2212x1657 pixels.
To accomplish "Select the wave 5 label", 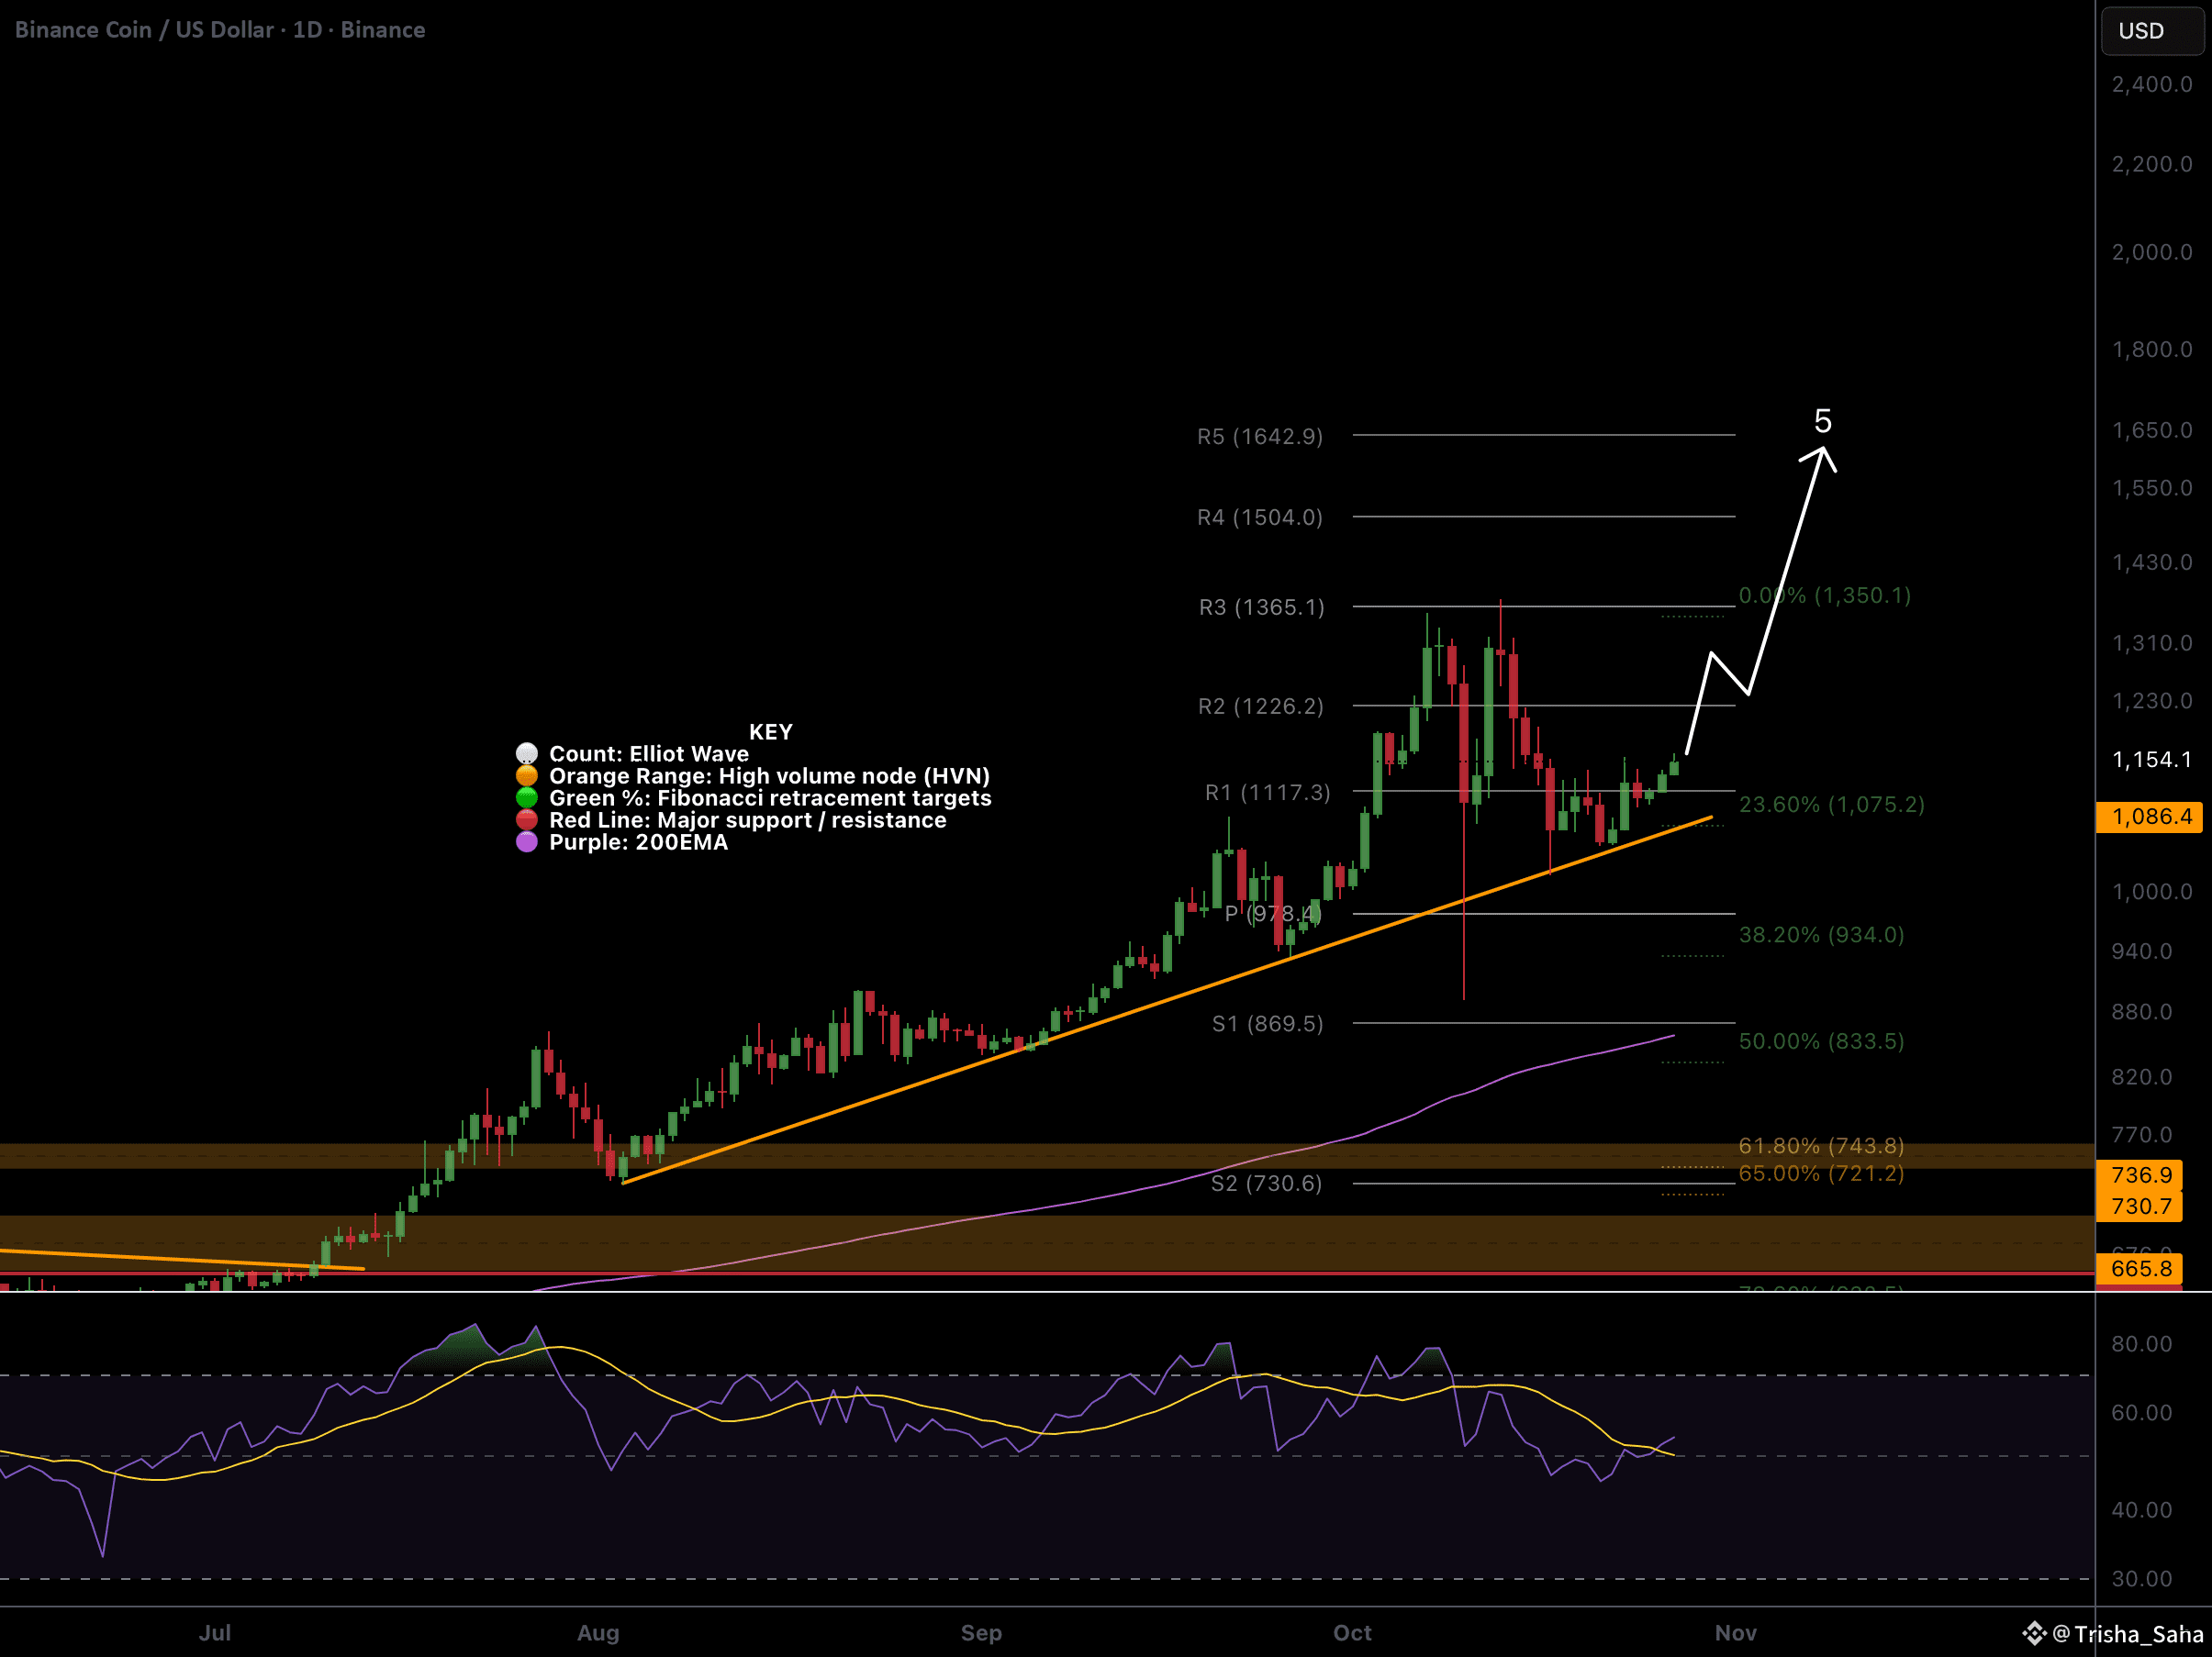I will click(x=1823, y=421).
